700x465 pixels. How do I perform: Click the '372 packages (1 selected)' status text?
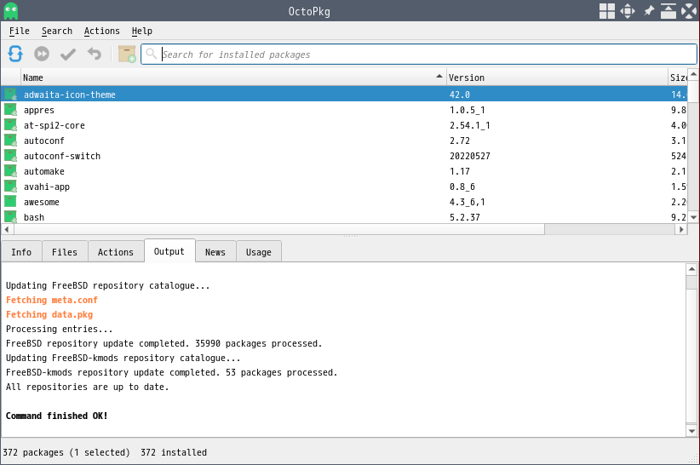click(66, 452)
